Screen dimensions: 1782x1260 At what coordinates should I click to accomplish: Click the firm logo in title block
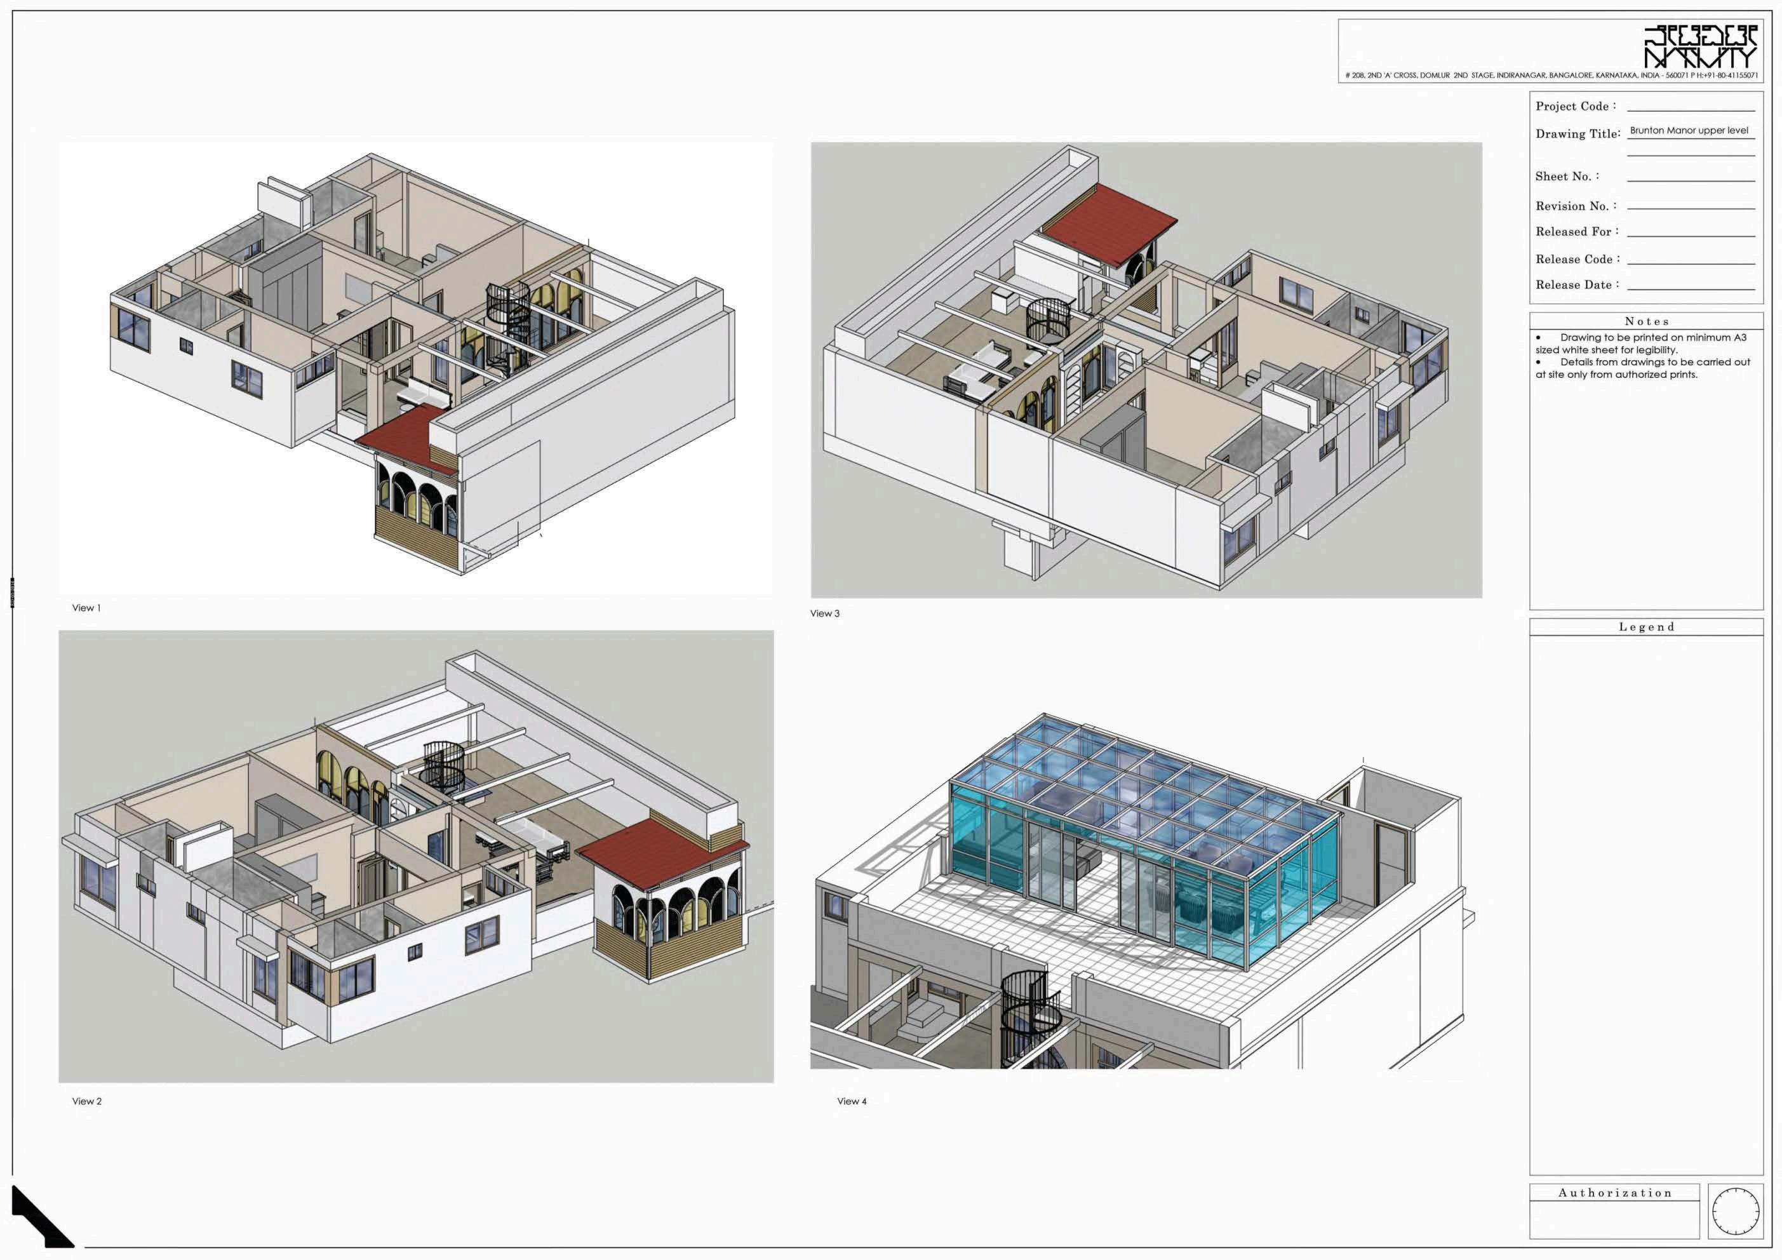point(1699,46)
